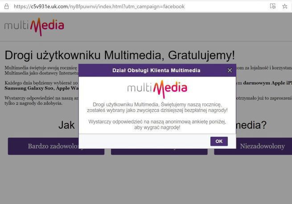Click page text 'Samsung Galaxy S10, Apple Wa'
The image size is (292, 204).
[41, 88]
